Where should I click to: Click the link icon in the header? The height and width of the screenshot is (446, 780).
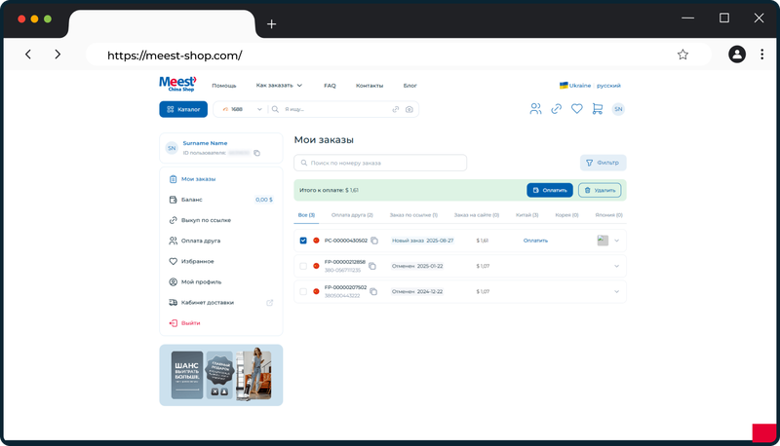[x=556, y=109]
